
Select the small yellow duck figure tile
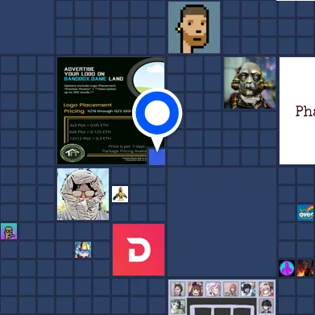point(120,194)
